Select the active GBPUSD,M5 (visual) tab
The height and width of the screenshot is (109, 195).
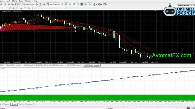91,65
